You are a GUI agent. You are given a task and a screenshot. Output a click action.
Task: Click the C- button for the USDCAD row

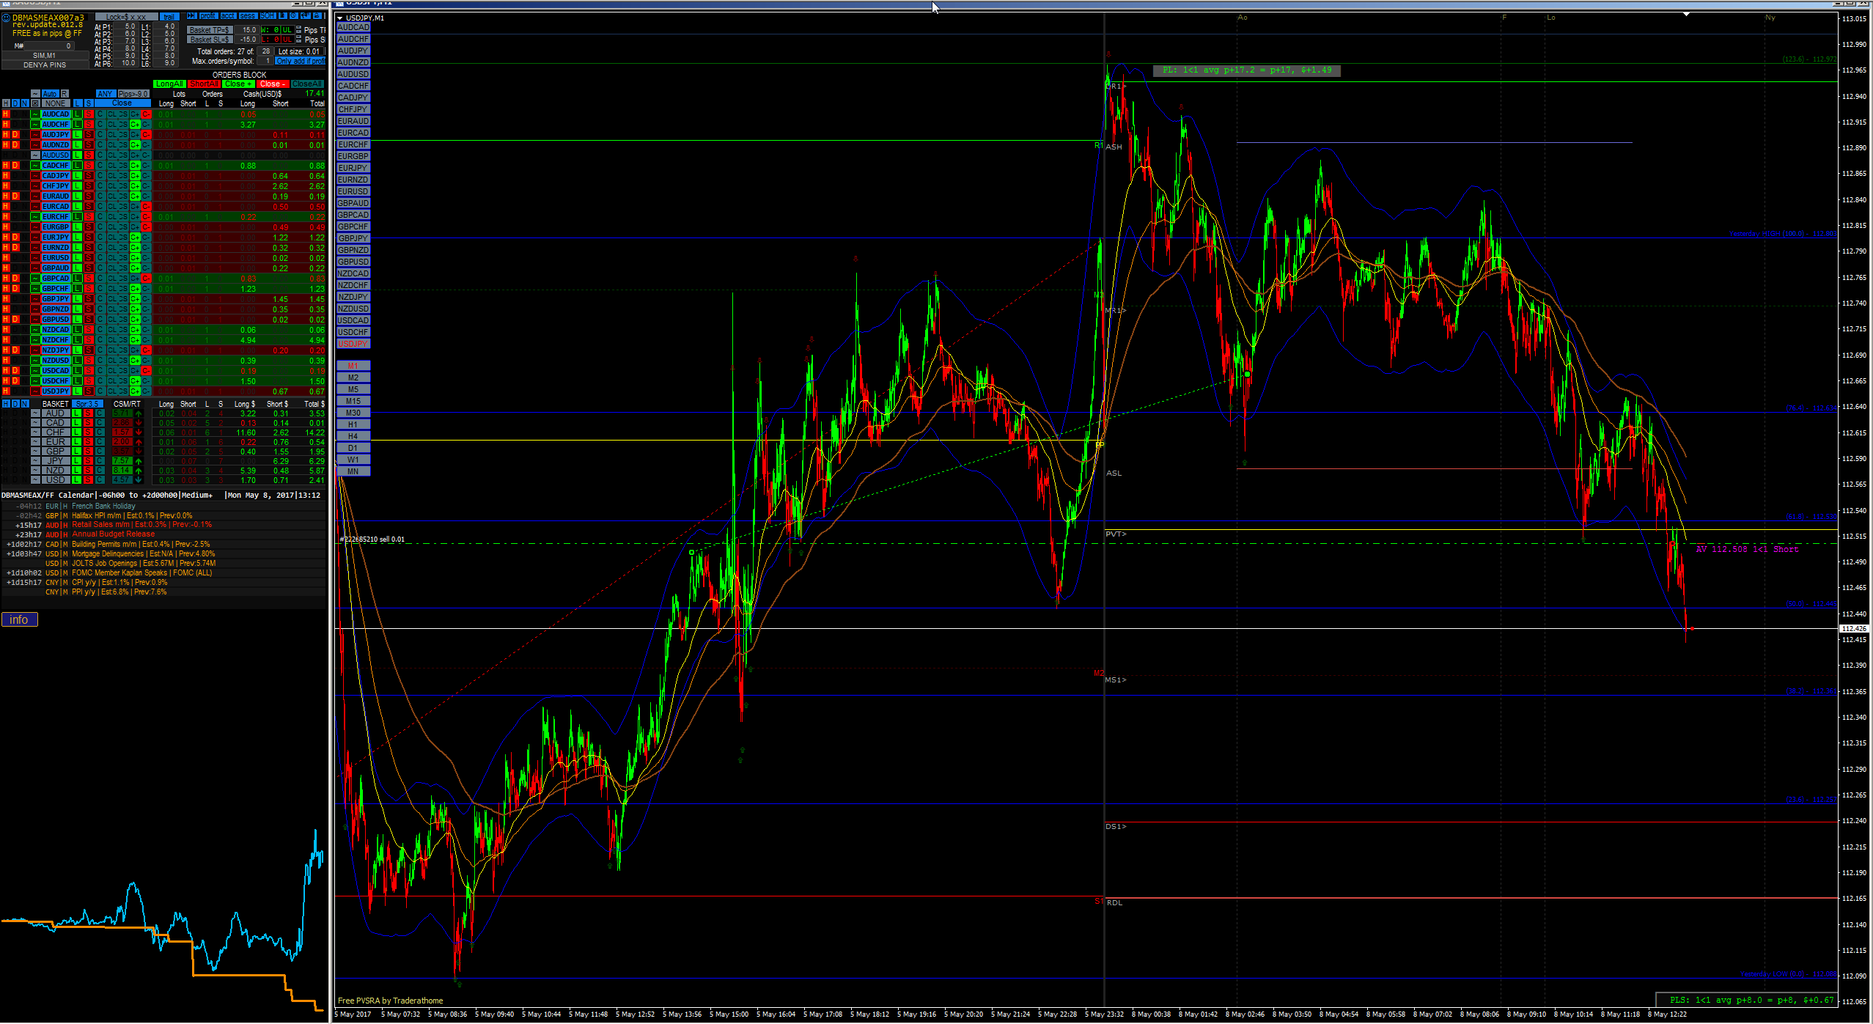coord(146,371)
